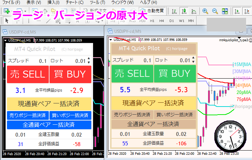The width and height of the screenshot is (252, 160).
Task: Choose the trendline drawing tool
Action: (48, 21)
